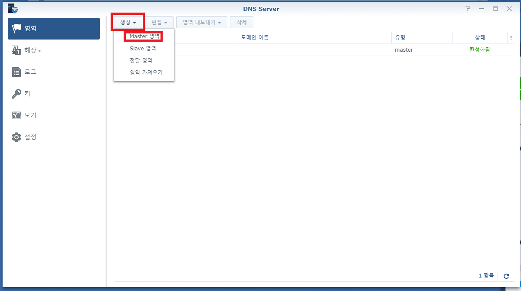Click the 영역 flag icon

16,29
